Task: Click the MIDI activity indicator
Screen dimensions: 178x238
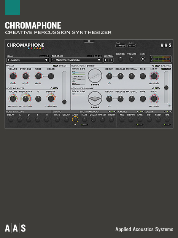Action: (x=143, y=59)
